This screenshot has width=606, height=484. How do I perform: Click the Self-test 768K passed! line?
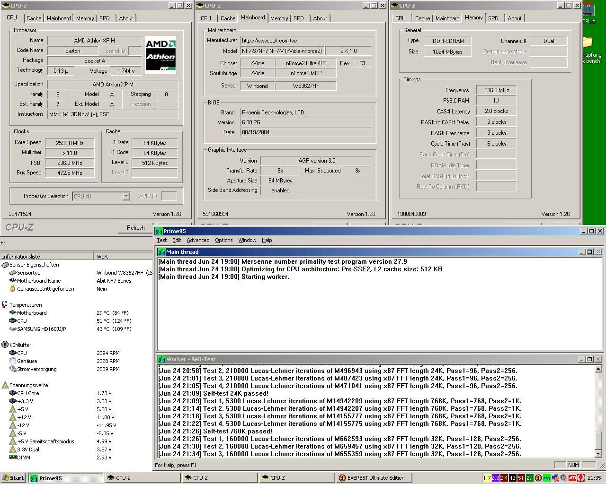pyautogui.click(x=215, y=431)
